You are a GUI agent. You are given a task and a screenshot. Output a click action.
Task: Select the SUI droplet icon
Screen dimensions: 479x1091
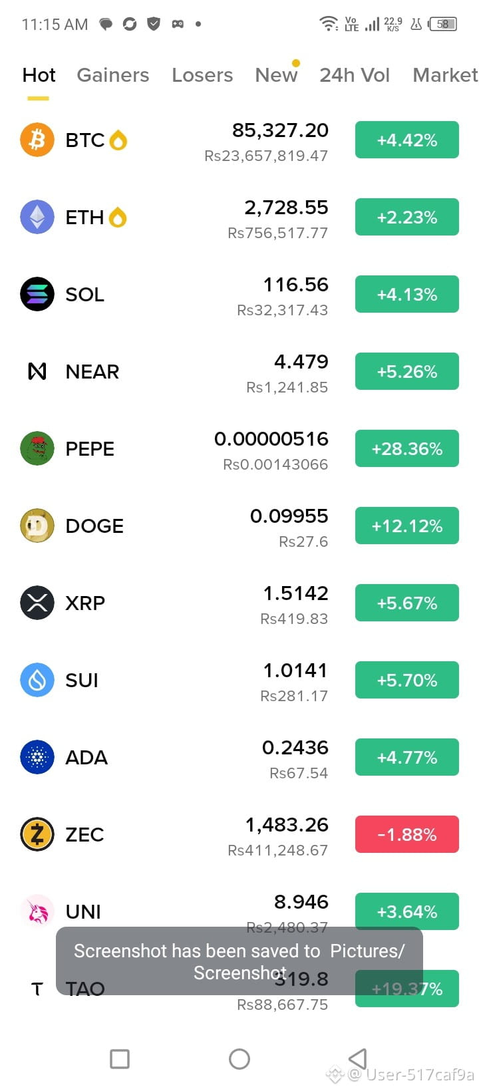tap(37, 680)
